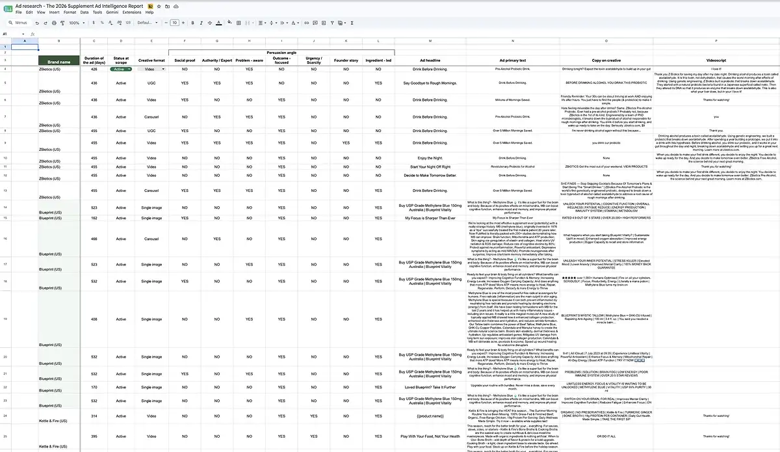This screenshot has height=452, width=780.
Task: Open text wrapping dropdown
Action: (283, 23)
